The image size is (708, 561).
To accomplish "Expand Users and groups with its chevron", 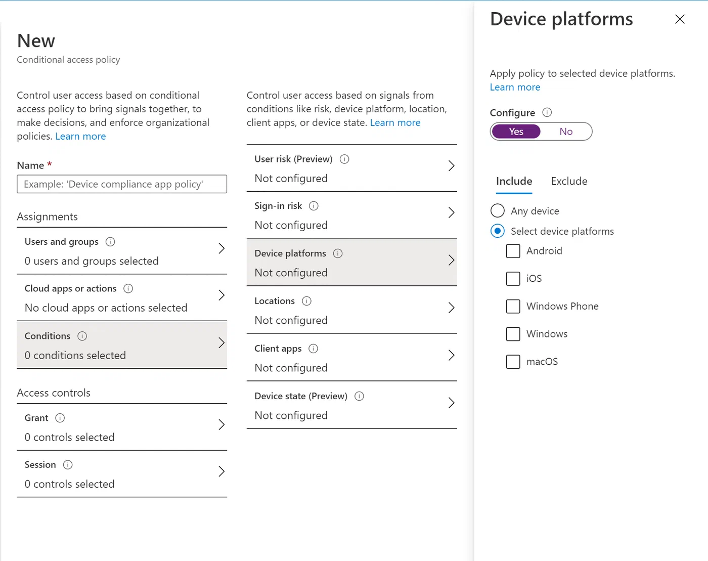I will click(222, 248).
